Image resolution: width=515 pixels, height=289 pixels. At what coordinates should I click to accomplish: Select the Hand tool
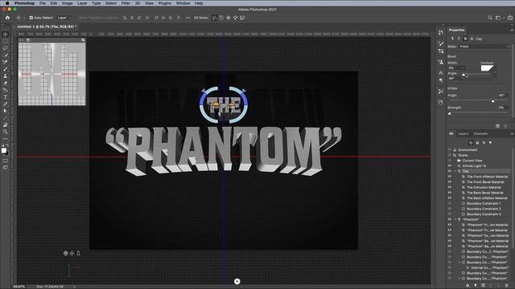pos(6,125)
